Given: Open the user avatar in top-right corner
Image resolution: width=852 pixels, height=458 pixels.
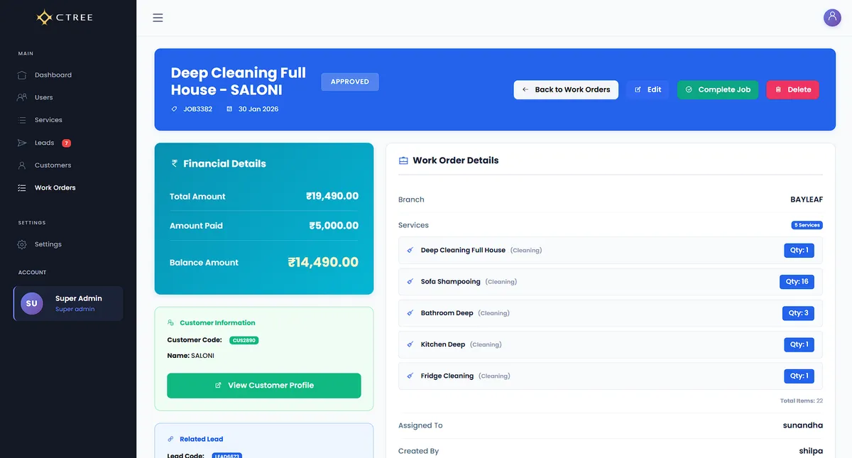Looking at the screenshot, I should click(832, 18).
